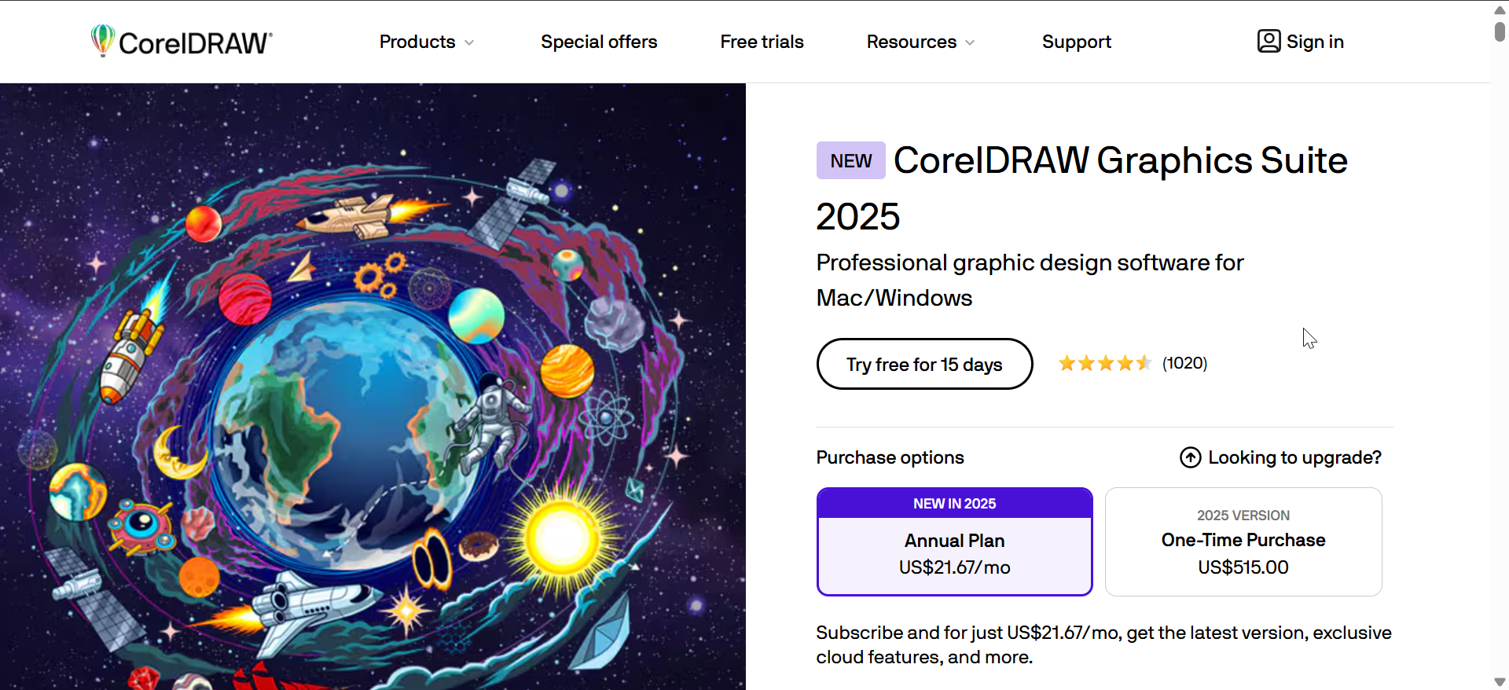Screen dimensions: 1509x690
Task: Click the scrollbar up arrow
Action: coord(1500,10)
